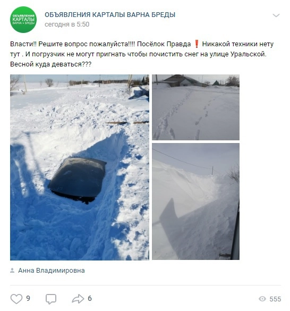Click the shares count number 6
The width and height of the screenshot is (290, 311).
[x=90, y=298]
